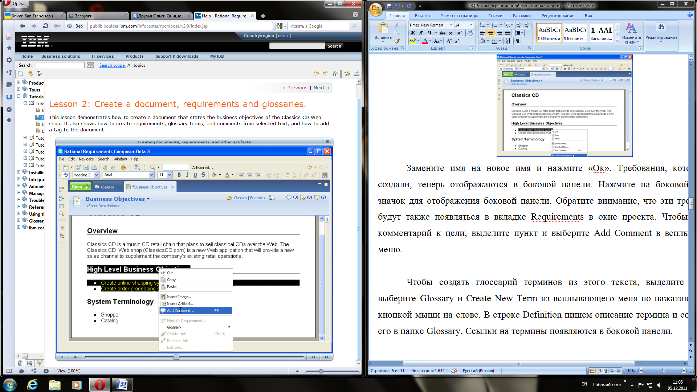The image size is (697, 392).
Task: Open the Products IBM navigation item
Action: click(134, 56)
